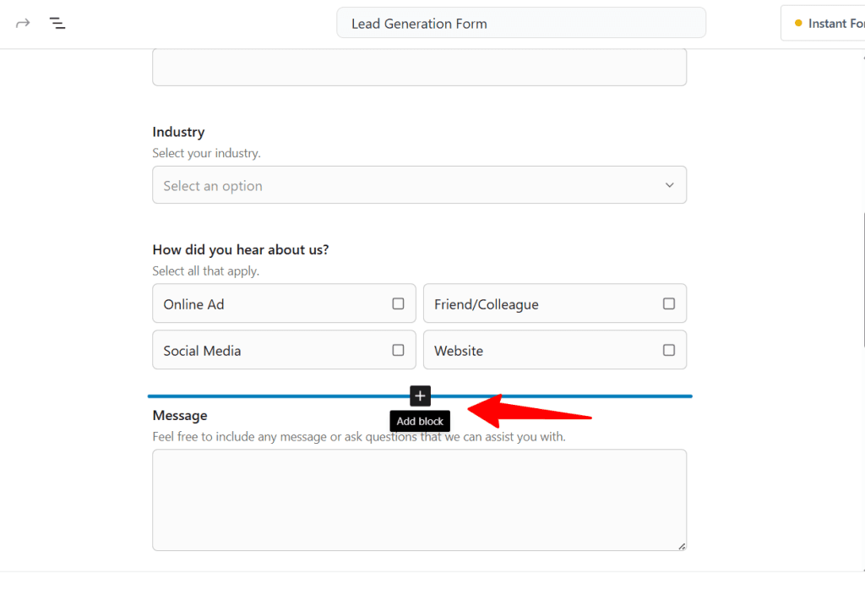Tick the Online Ad checkbox
This screenshot has height=601, width=865.
[398, 303]
